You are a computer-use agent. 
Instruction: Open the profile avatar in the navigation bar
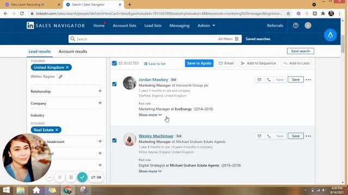point(308,25)
